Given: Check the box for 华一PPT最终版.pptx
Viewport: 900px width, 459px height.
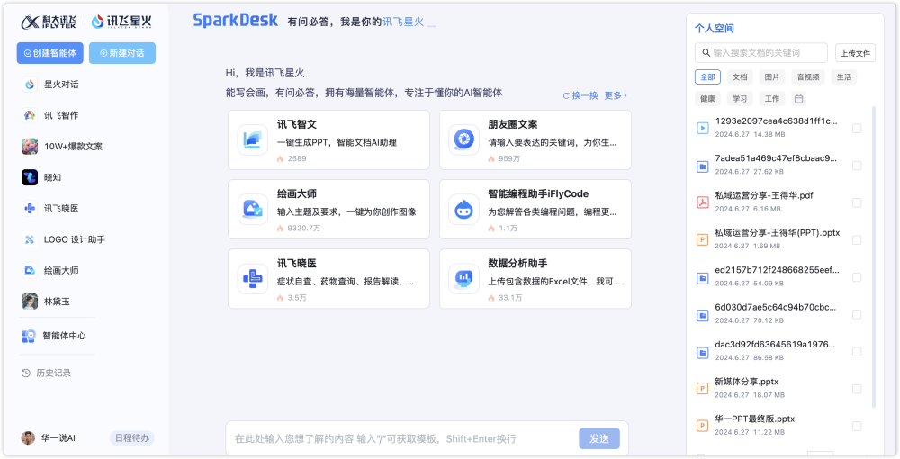Looking at the screenshot, I should (857, 427).
